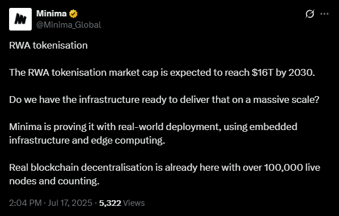Click the sentence starting "The RWA tokenisation market"
The image size is (339, 216).
(x=162, y=73)
